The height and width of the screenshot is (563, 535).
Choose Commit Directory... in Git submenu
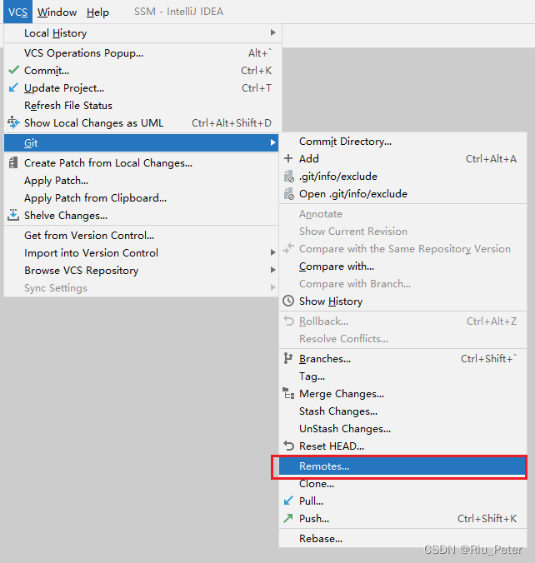[x=402, y=141]
